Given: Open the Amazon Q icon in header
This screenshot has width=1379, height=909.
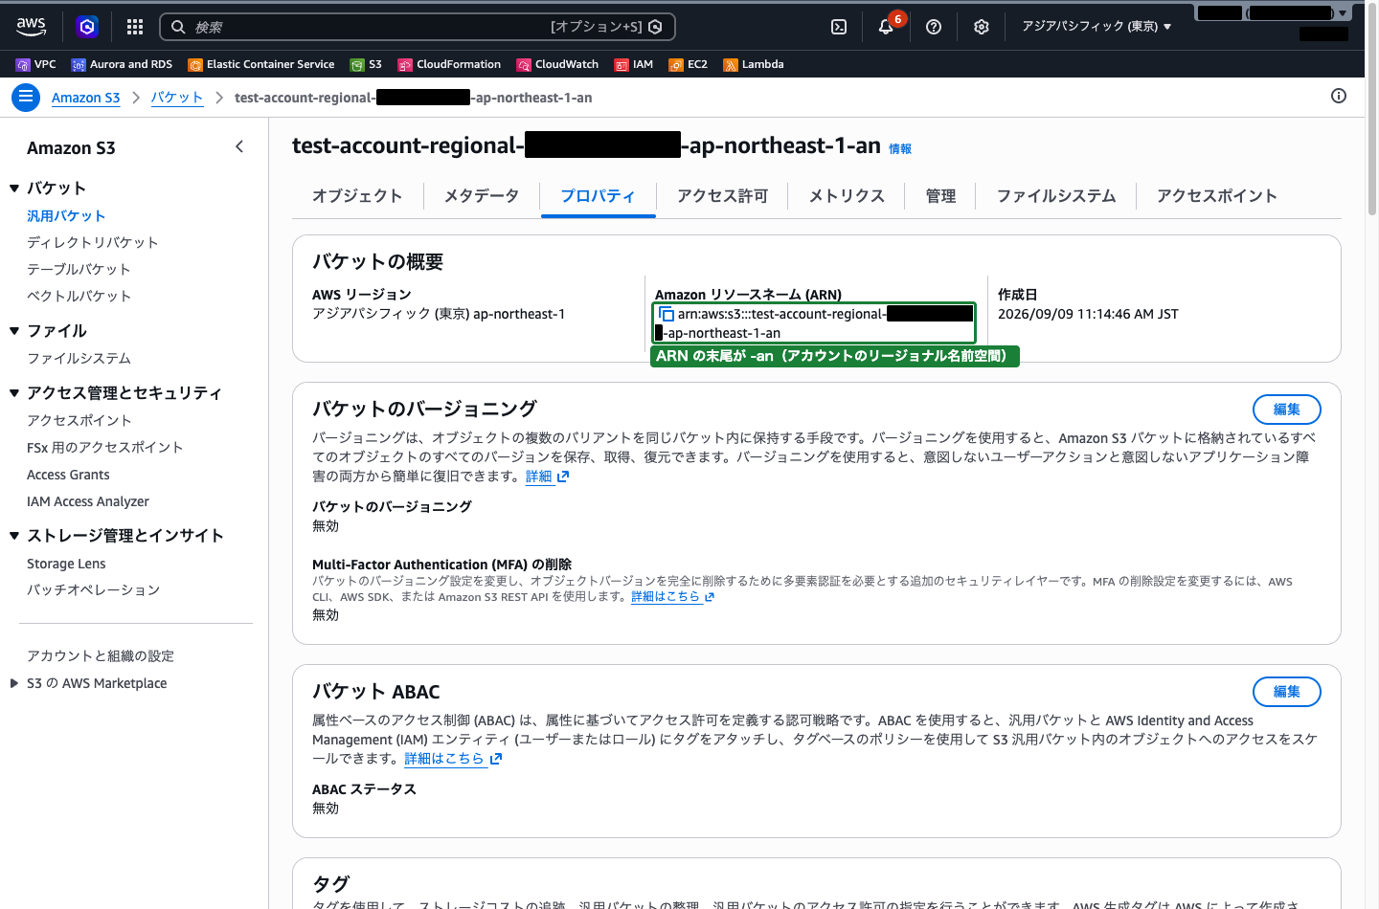Looking at the screenshot, I should point(87,27).
